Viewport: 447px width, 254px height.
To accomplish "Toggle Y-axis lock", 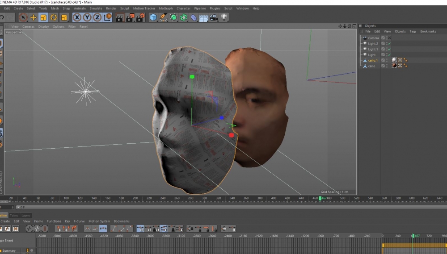I will click(87, 17).
